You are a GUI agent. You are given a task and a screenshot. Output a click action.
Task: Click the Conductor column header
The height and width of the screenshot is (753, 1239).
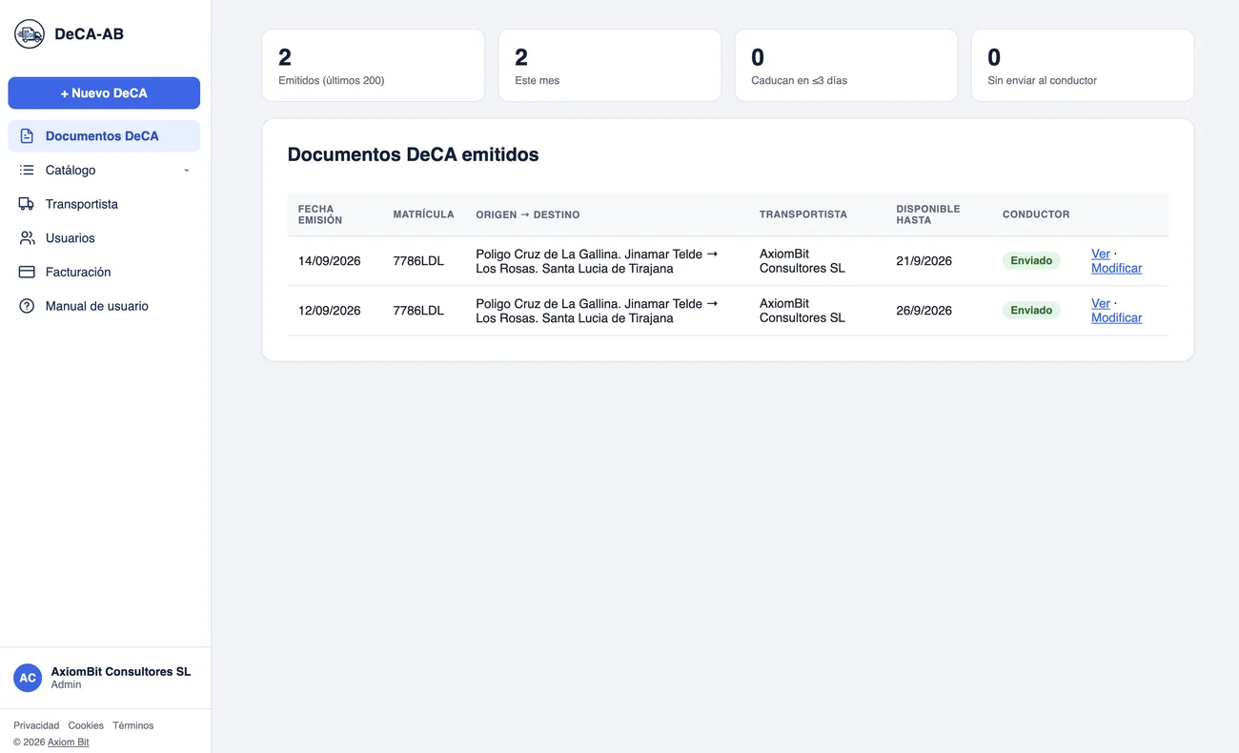click(1036, 214)
